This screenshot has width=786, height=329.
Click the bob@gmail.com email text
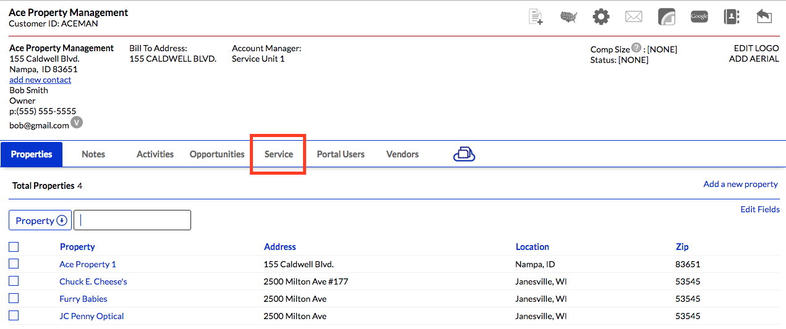pos(39,125)
